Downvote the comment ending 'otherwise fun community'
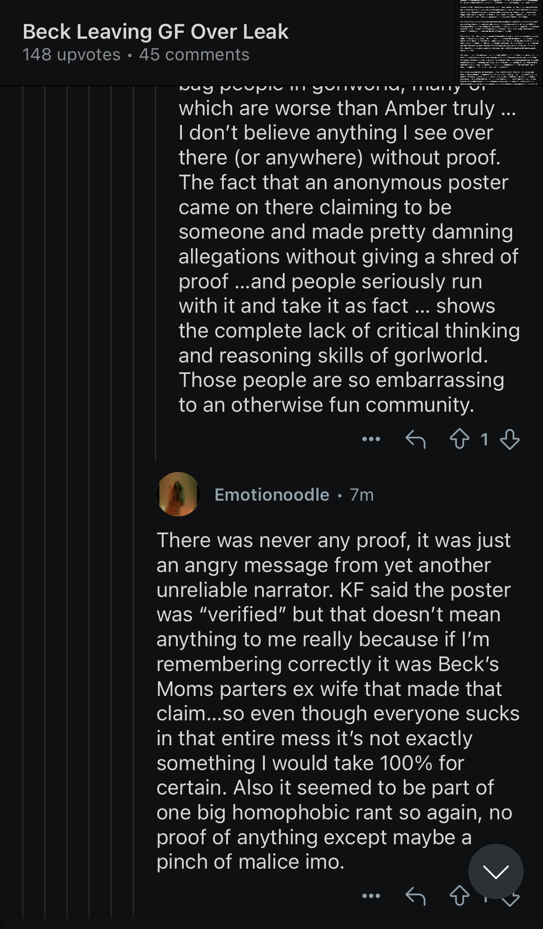 [510, 439]
